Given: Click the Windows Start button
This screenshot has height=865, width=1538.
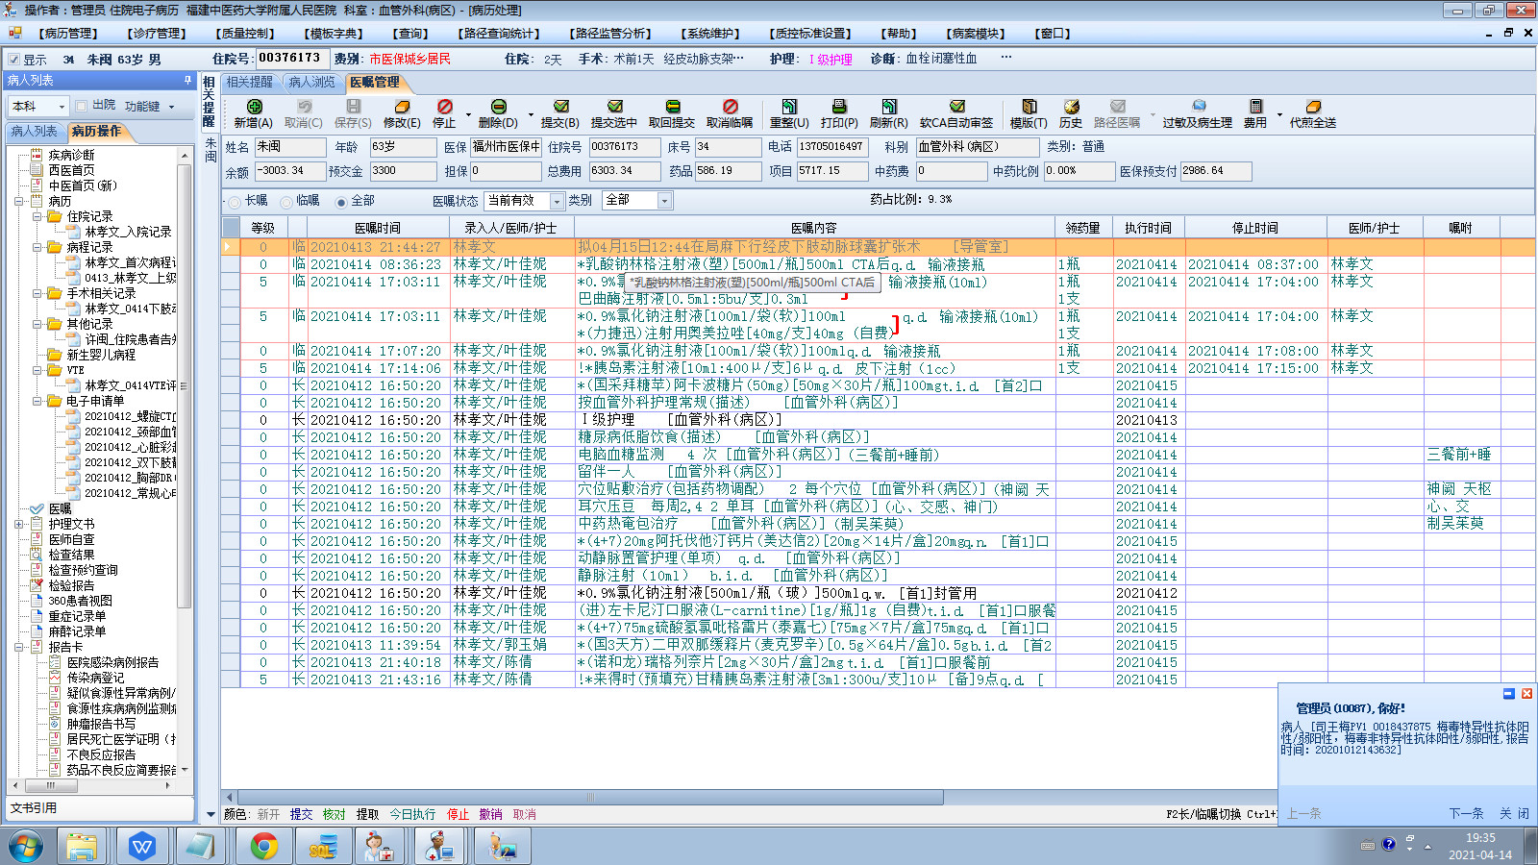Looking at the screenshot, I should [x=26, y=847].
